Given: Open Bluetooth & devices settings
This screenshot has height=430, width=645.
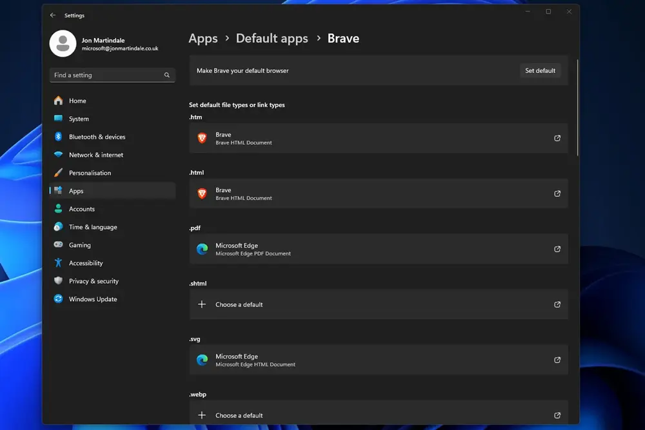Looking at the screenshot, I should click(x=112, y=137).
